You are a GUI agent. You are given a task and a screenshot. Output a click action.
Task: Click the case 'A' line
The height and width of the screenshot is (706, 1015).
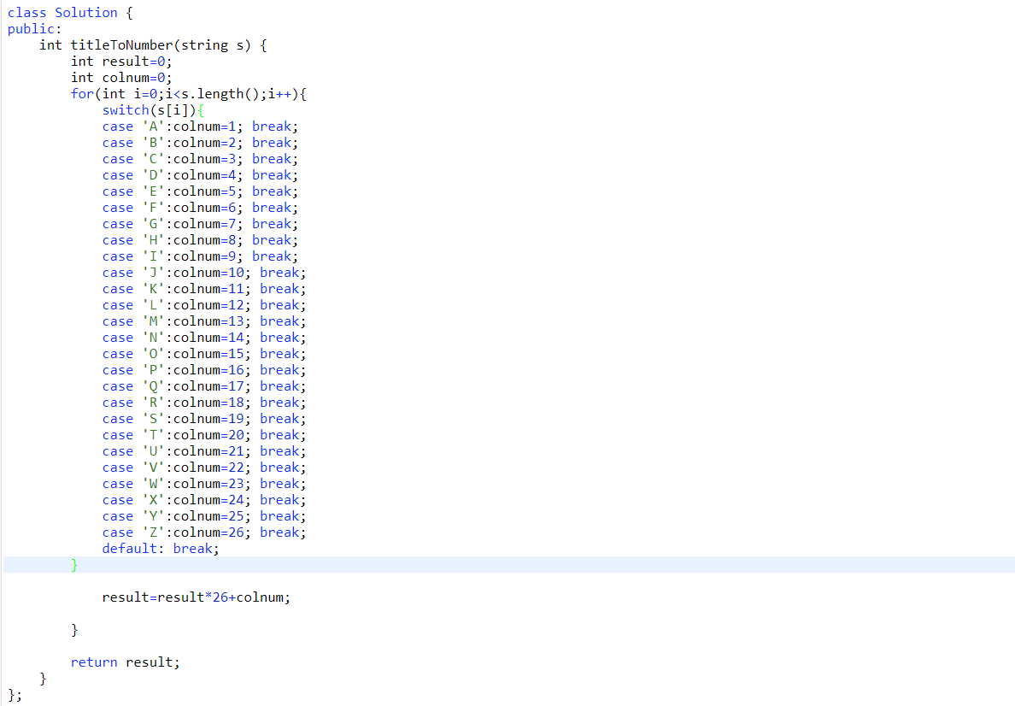[200, 126]
